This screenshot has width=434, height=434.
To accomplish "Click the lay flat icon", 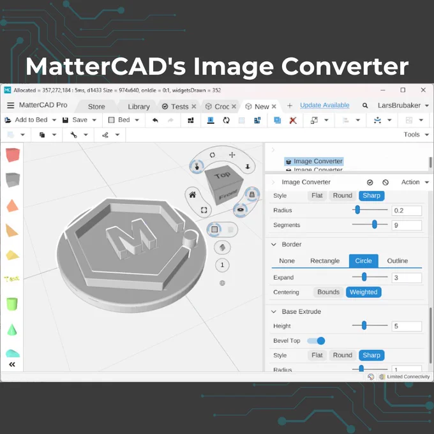I will point(211,120).
